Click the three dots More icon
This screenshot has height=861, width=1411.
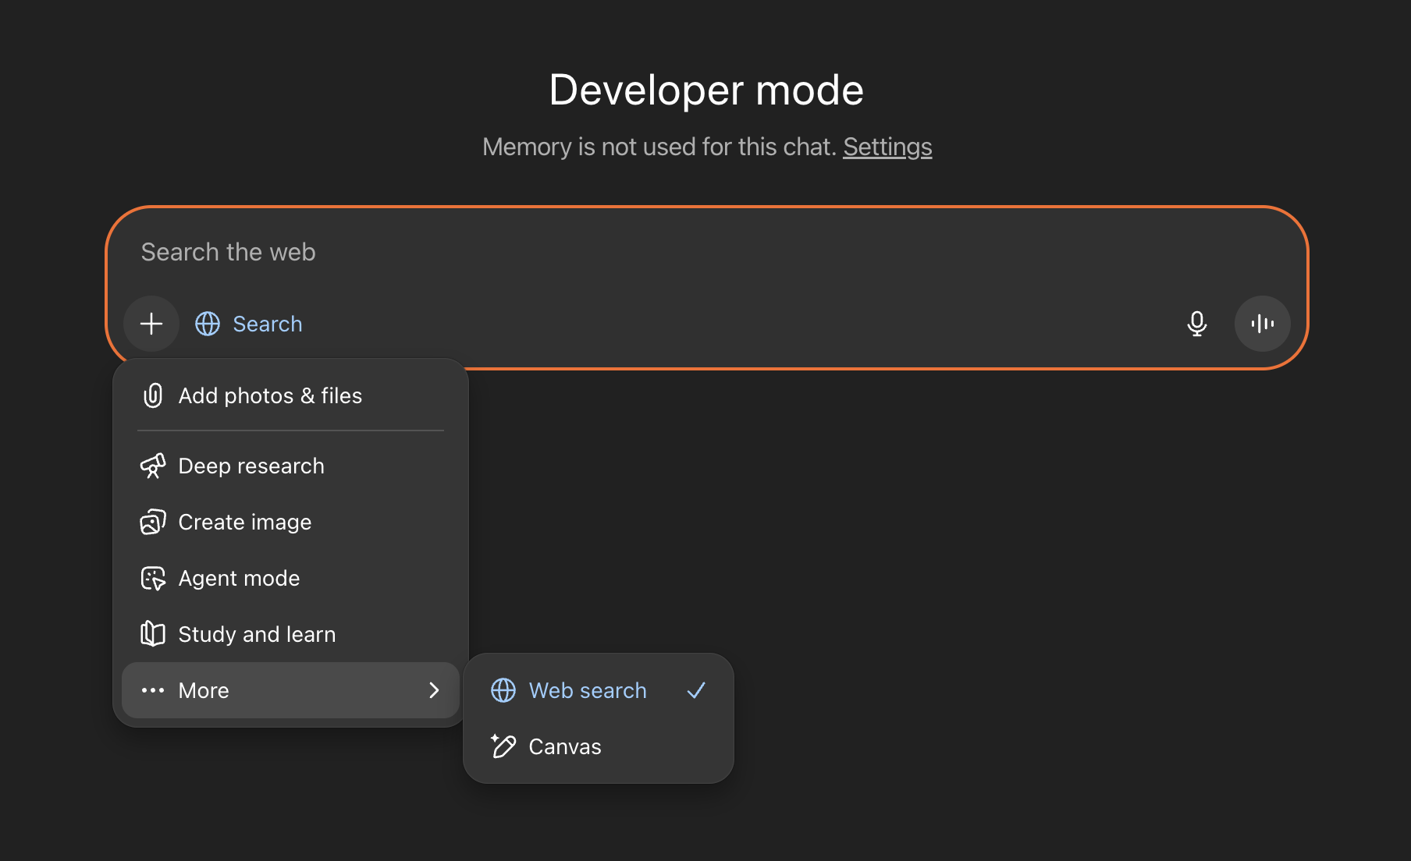[153, 690]
